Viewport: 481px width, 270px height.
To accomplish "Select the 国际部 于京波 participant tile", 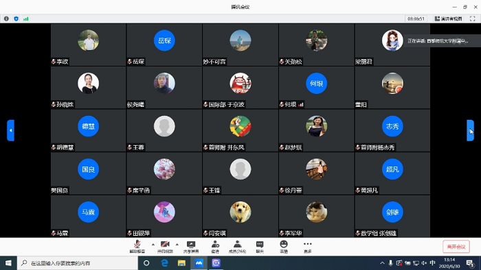I will click(240, 88).
